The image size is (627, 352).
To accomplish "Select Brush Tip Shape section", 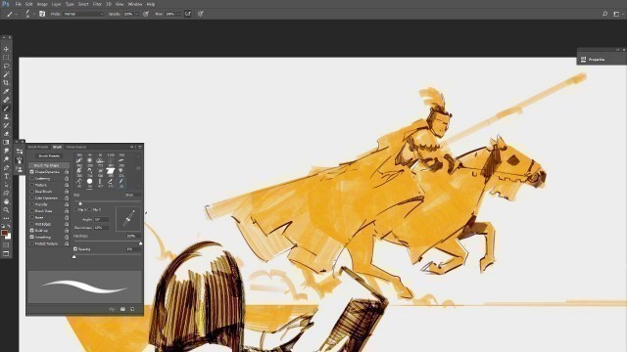I will click(46, 165).
